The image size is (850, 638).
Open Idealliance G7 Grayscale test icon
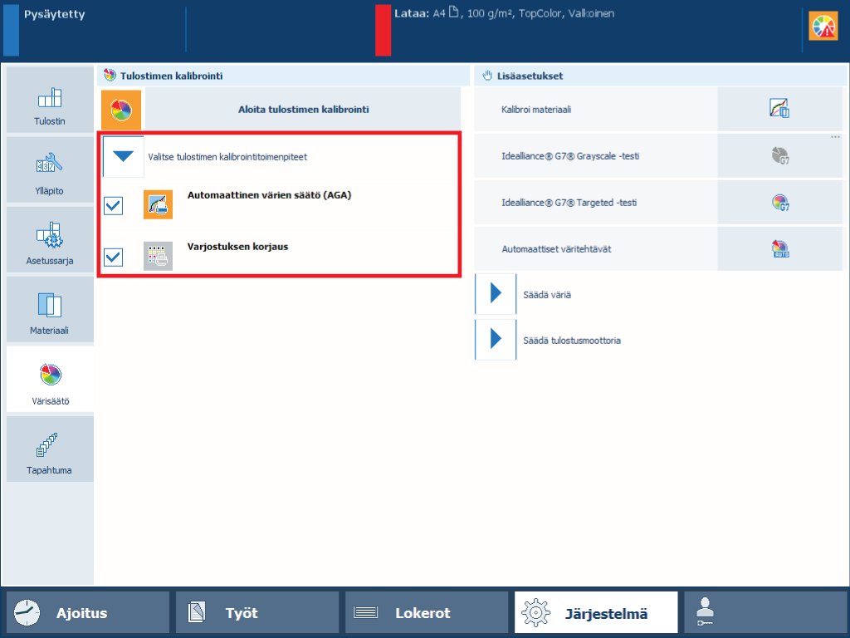click(779, 155)
